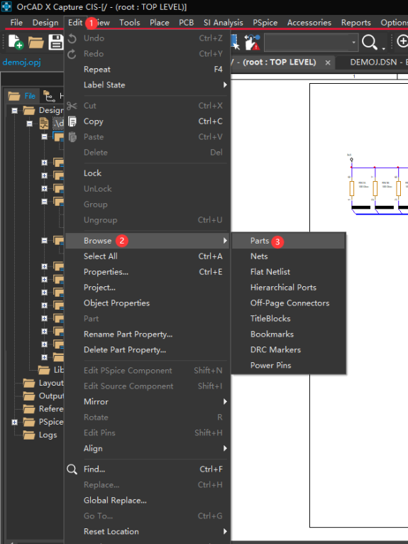Open Properties... from the Edit menu
The image size is (408, 544).
point(148,272)
